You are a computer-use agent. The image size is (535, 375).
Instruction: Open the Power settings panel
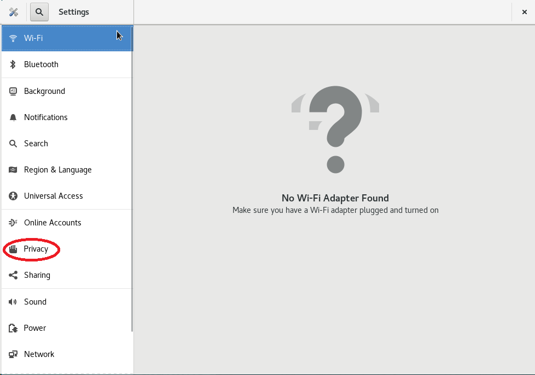point(35,328)
